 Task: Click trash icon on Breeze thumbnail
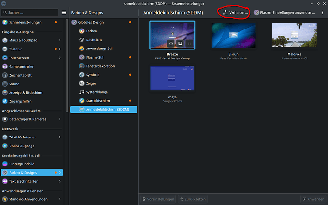coord(189,44)
